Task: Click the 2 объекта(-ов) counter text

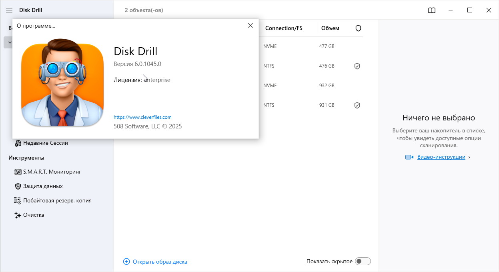Action: pos(144,10)
